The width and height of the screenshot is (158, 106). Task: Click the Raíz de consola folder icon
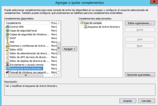(82, 23)
